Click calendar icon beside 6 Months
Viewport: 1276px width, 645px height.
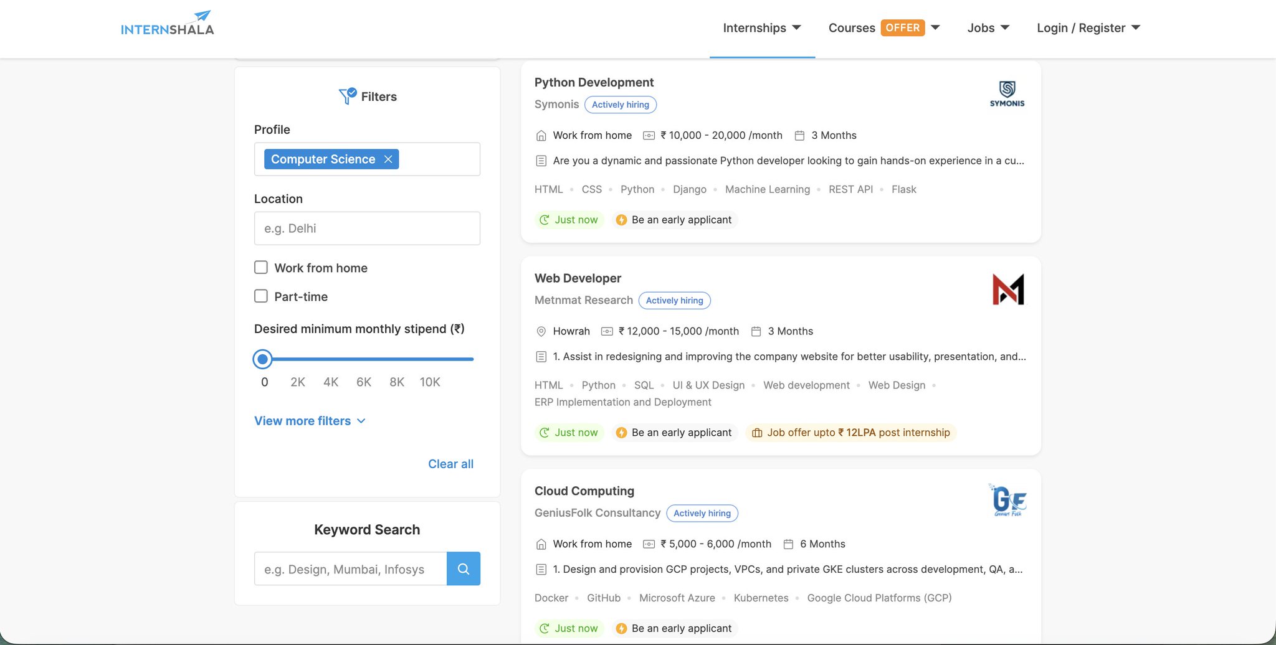[x=788, y=544]
